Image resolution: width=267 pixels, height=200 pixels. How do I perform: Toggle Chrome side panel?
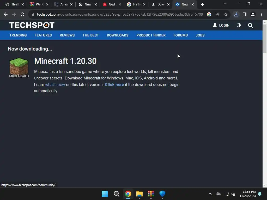(245, 15)
